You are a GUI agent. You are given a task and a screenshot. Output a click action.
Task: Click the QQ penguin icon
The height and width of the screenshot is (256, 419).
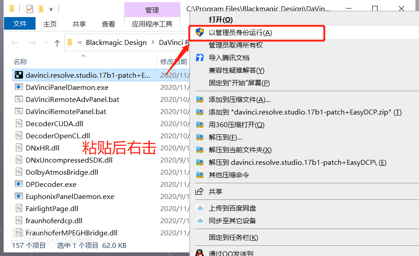200,253
